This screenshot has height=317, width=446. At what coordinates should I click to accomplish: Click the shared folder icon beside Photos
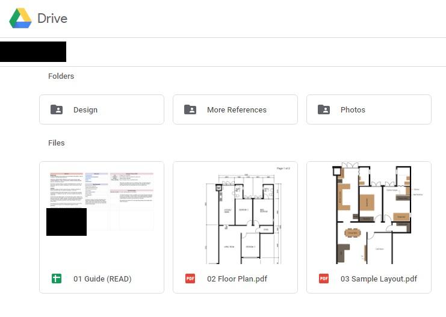[324, 109]
